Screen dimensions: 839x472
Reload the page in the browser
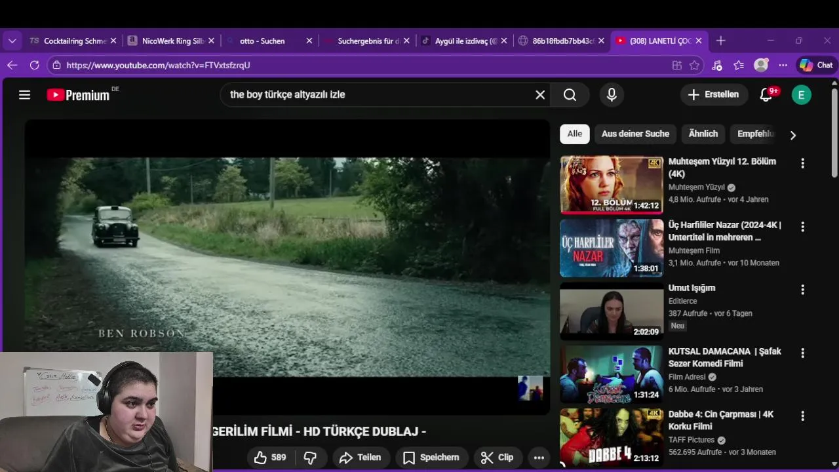pos(34,65)
